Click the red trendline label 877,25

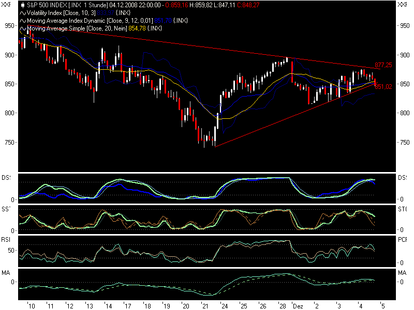coord(383,65)
